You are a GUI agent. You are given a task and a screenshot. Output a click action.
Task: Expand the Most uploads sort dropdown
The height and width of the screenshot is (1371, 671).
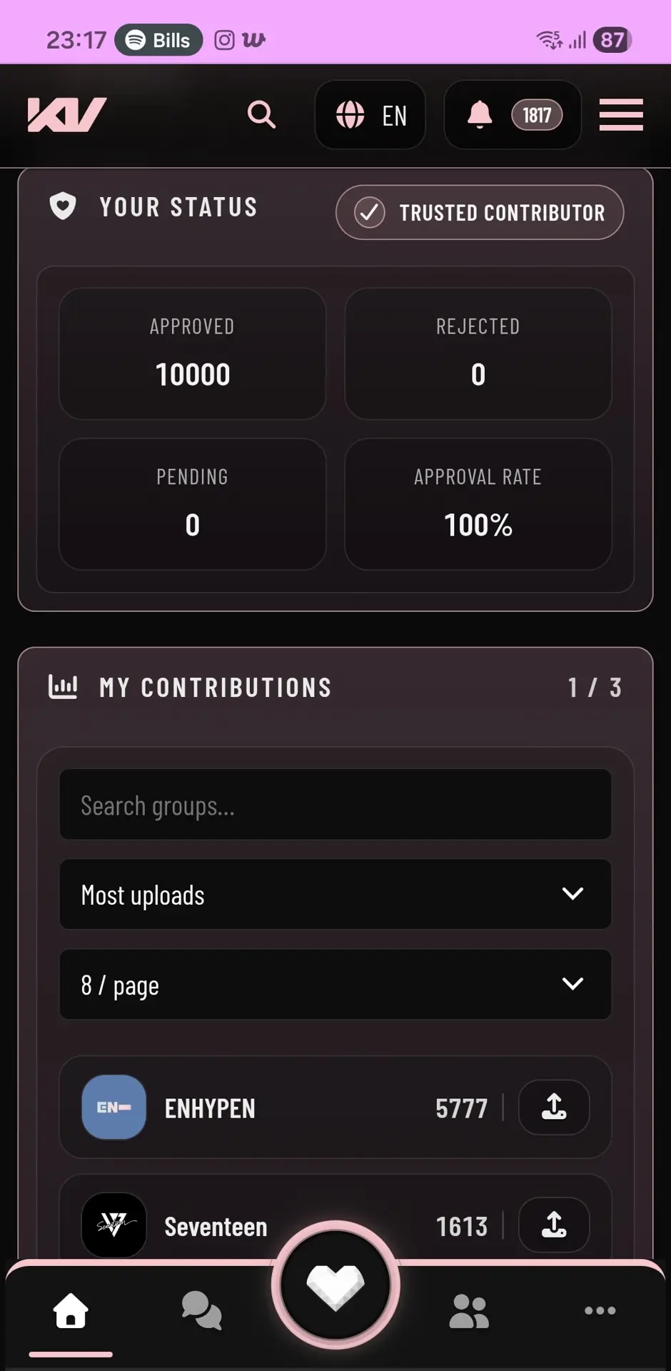pyautogui.click(x=335, y=895)
